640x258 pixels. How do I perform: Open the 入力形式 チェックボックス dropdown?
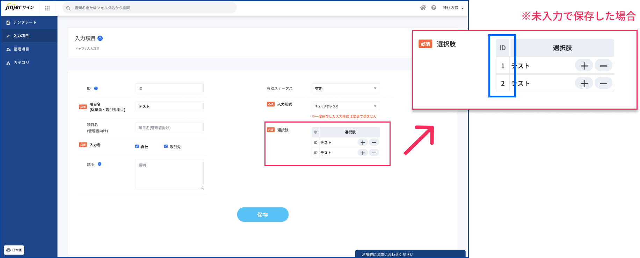coord(345,106)
